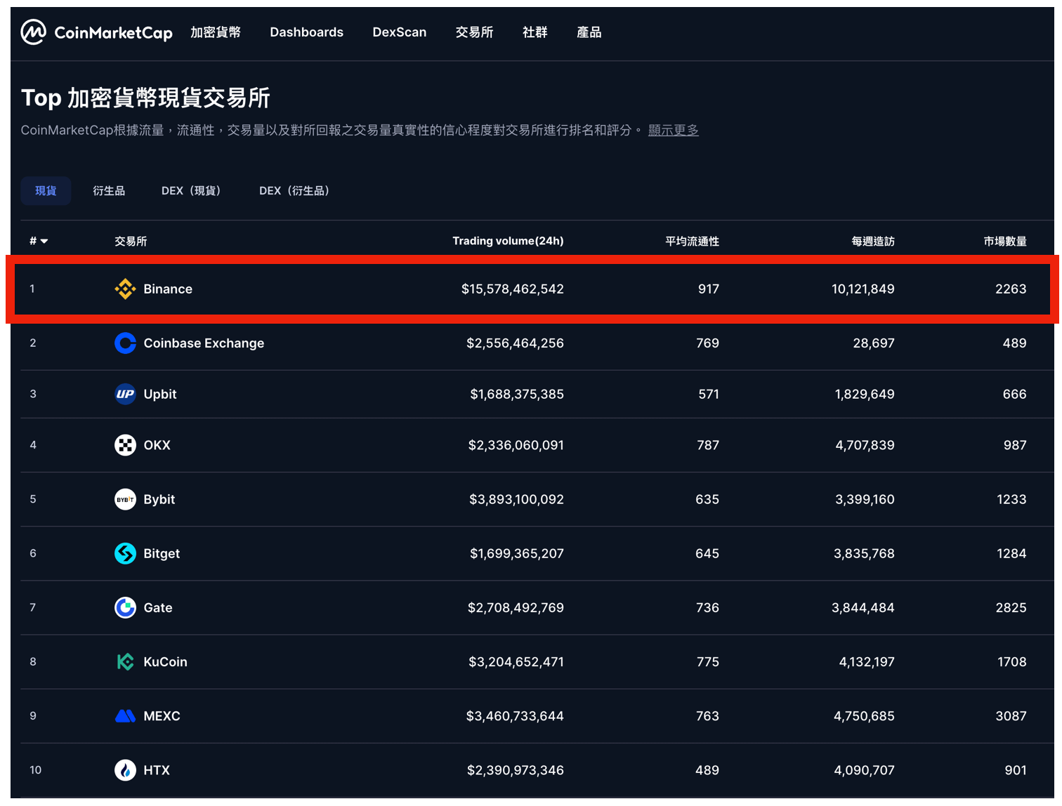Click KuCoin volume $3,204,652,471
1062x806 pixels.
point(516,661)
